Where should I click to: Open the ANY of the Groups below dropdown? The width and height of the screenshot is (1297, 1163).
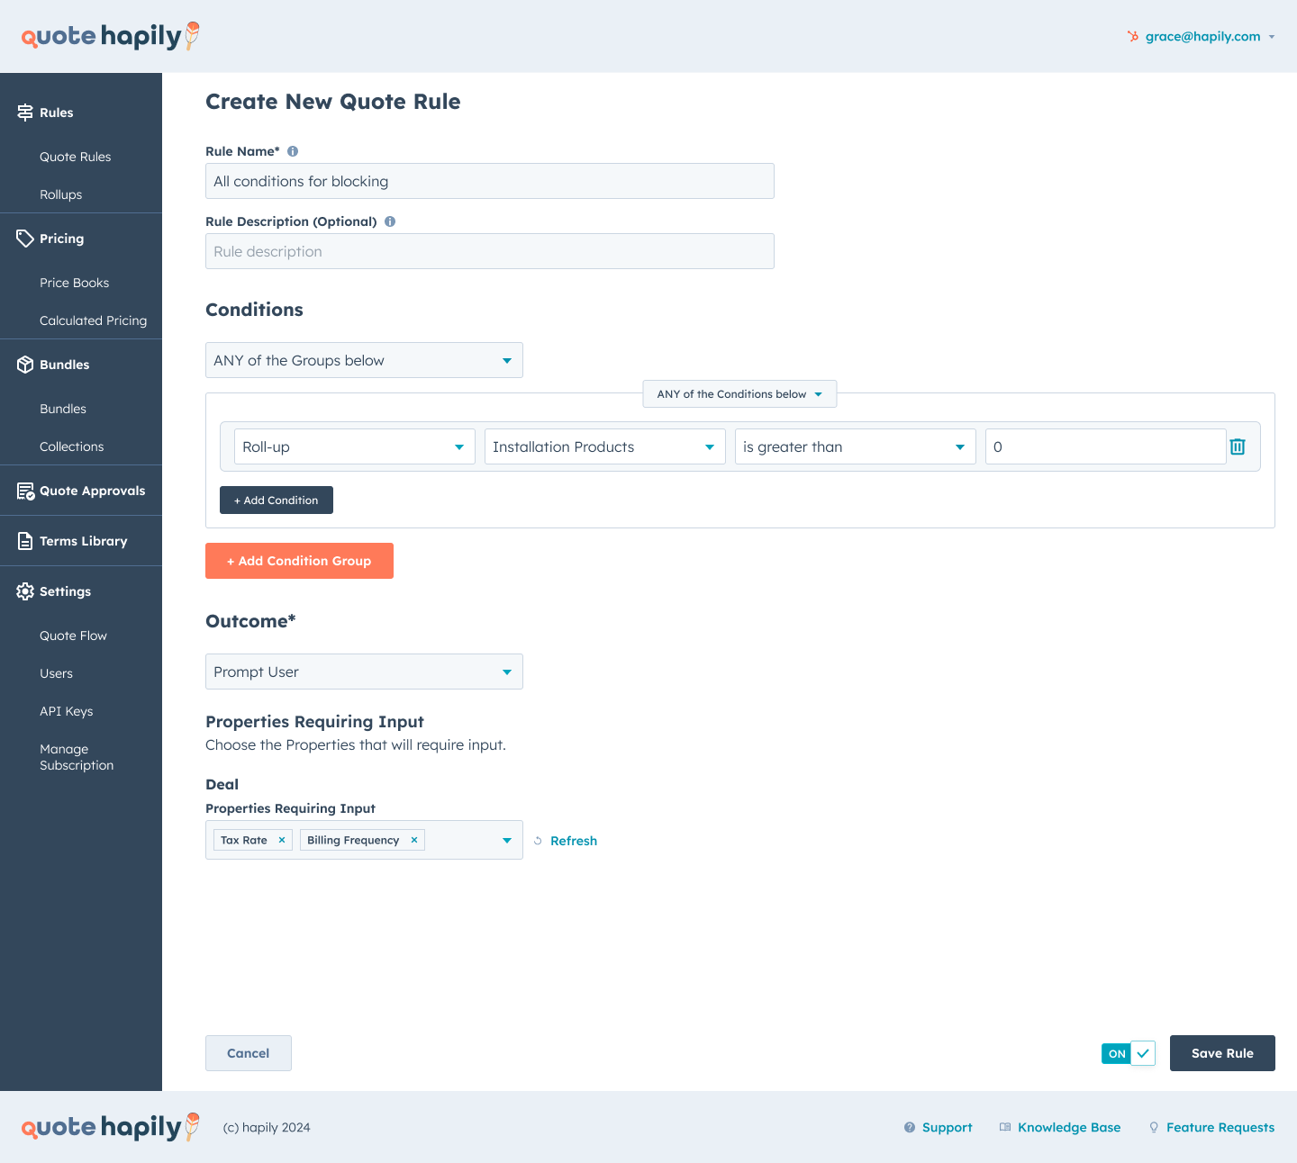(363, 360)
